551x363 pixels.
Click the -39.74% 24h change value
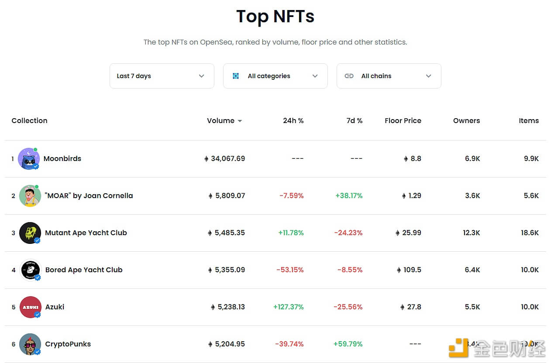tap(289, 344)
